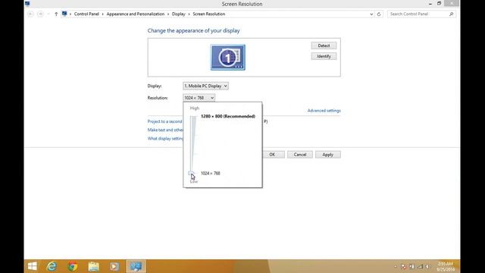Go back with the Back arrow
Image resolution: width=485 pixels, height=273 pixels.
coord(30,14)
